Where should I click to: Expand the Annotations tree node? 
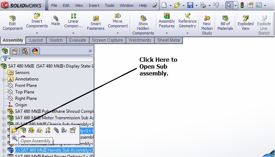point(4,79)
